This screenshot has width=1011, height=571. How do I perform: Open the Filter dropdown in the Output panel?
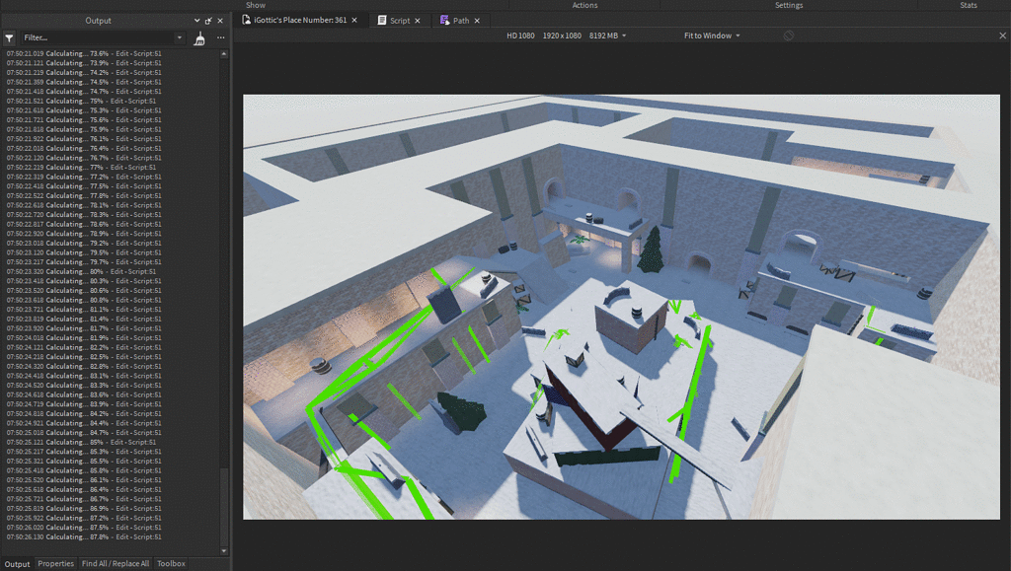[180, 37]
